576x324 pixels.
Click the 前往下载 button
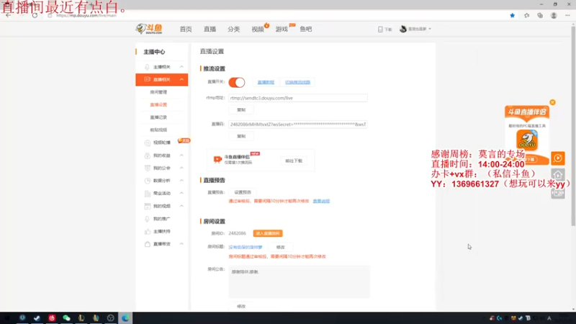pos(294,161)
